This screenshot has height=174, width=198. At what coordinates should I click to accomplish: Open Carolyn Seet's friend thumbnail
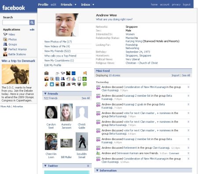51,112
